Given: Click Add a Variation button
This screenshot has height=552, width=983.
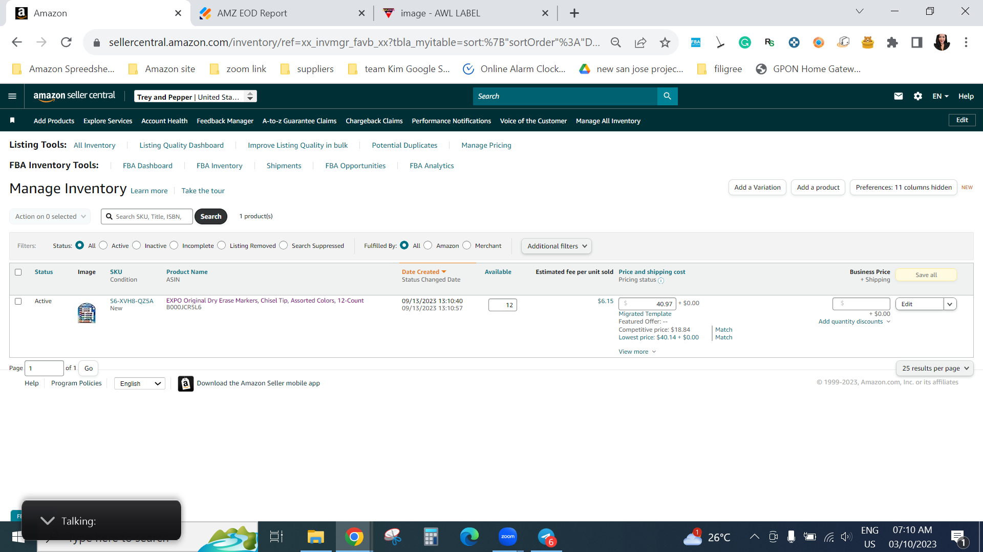Looking at the screenshot, I should [x=757, y=187].
